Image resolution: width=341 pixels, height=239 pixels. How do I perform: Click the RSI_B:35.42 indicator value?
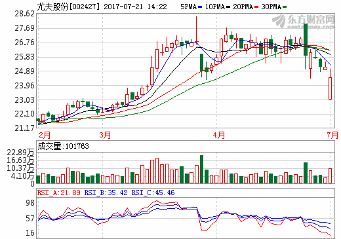[x=106, y=193]
